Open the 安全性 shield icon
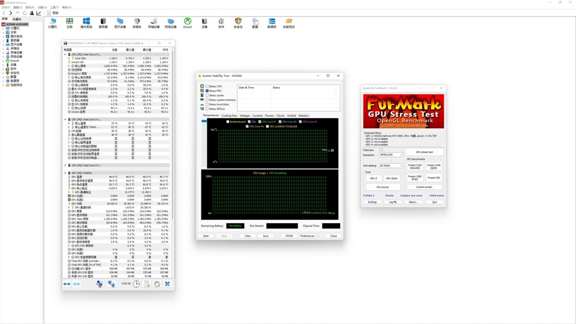The image size is (576, 324). tap(238, 22)
